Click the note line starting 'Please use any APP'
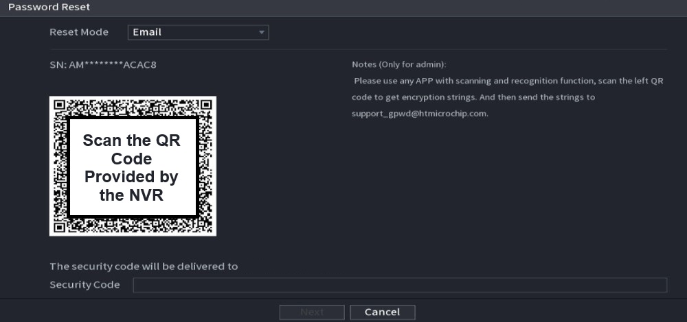Image resolution: width=687 pixels, height=322 pixels. point(508,82)
